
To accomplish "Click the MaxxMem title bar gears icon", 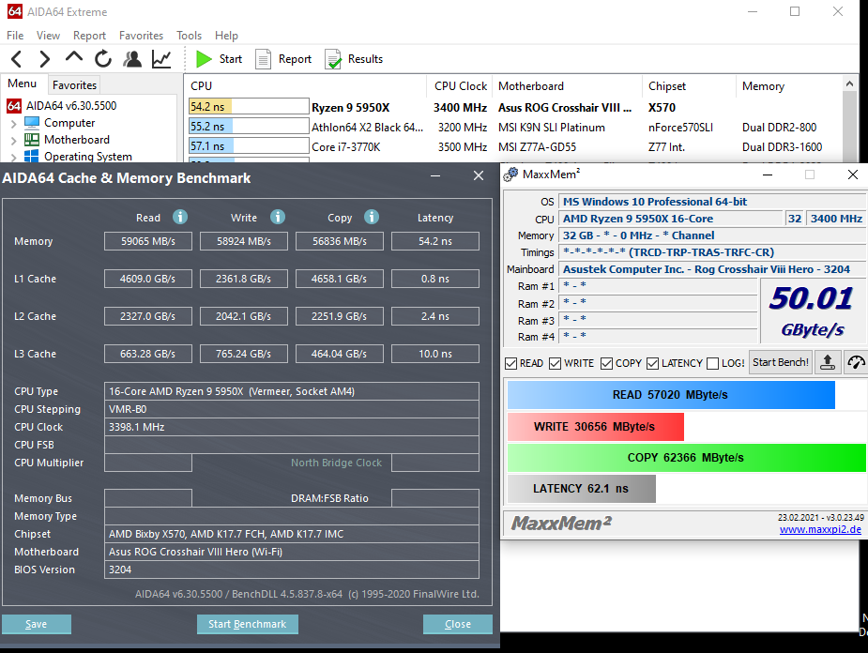I will 510,175.
